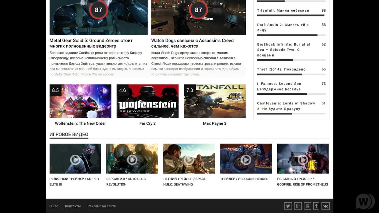Click the 87 score badge on Metal Gear image
Screen dimensions: 379x213
pyautogui.click(x=99, y=10)
